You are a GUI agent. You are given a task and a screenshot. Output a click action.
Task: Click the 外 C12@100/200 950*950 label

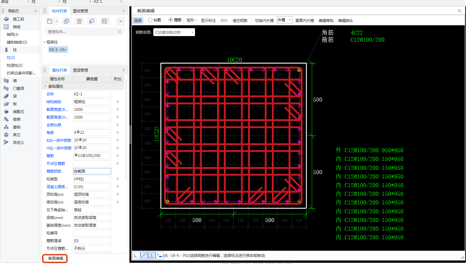pos(369,150)
